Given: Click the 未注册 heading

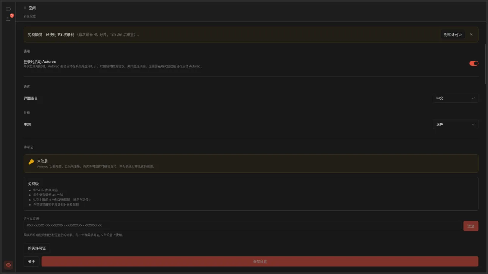Looking at the screenshot, I should (42, 161).
